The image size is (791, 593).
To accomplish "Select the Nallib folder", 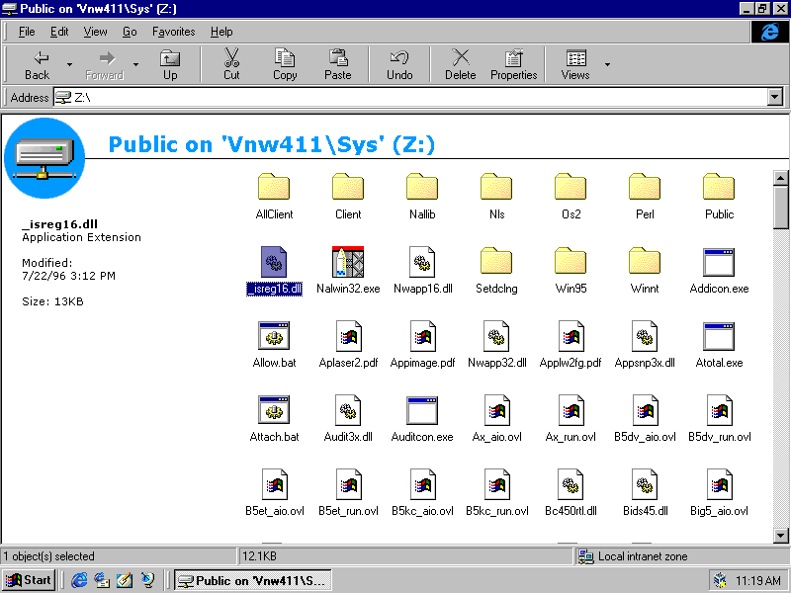I will (422, 197).
